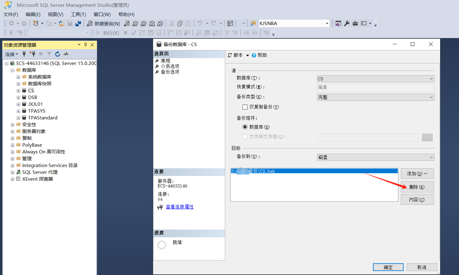Click the connect plug icon in Object Explorer
The image size is (459, 275).
[24, 54]
